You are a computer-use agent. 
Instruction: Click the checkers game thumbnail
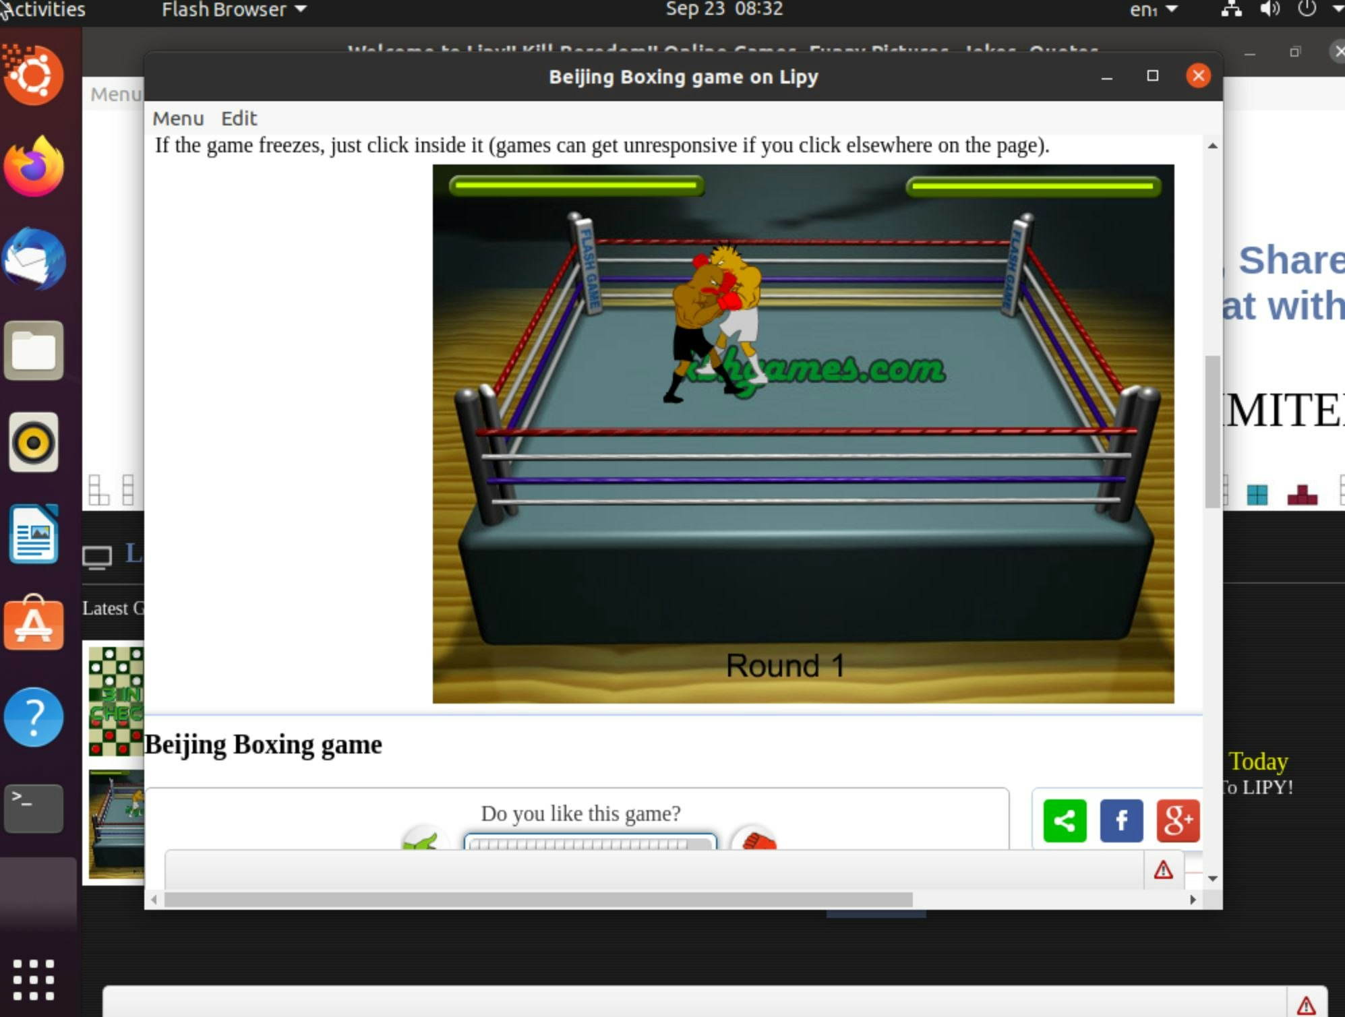tap(116, 700)
